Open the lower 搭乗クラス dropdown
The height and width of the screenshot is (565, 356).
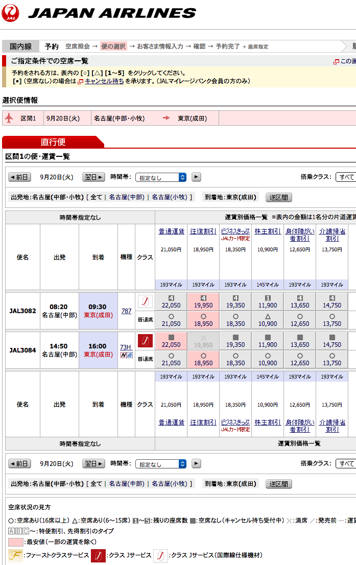click(x=346, y=463)
